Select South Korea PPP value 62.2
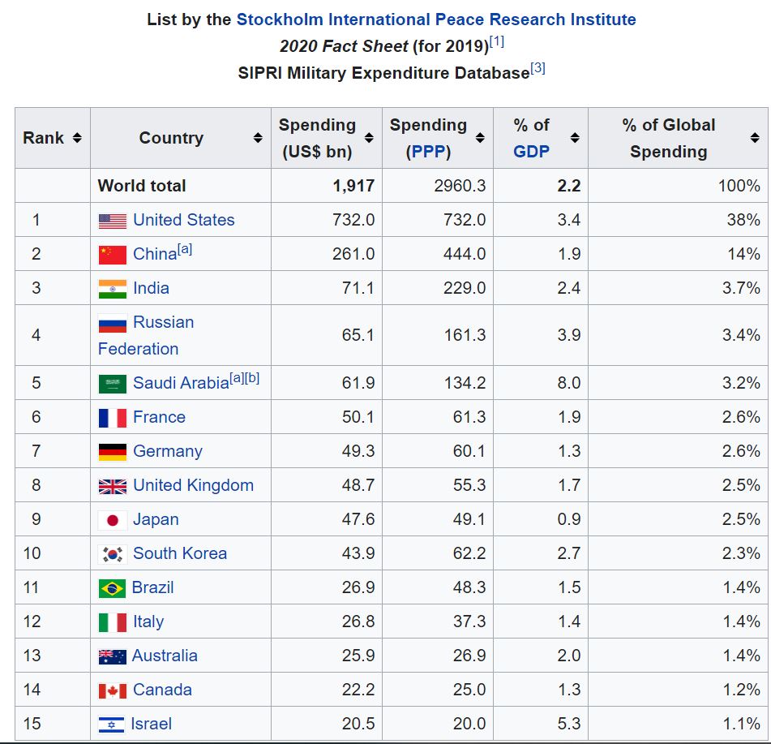The image size is (771, 744). 469,553
